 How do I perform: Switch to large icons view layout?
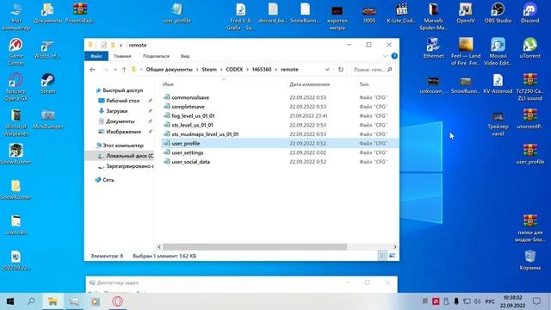393,256
